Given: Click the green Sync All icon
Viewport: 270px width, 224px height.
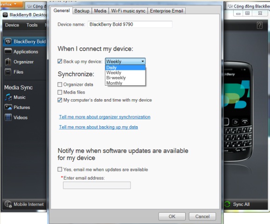Looking at the screenshot, I should click(x=227, y=204).
